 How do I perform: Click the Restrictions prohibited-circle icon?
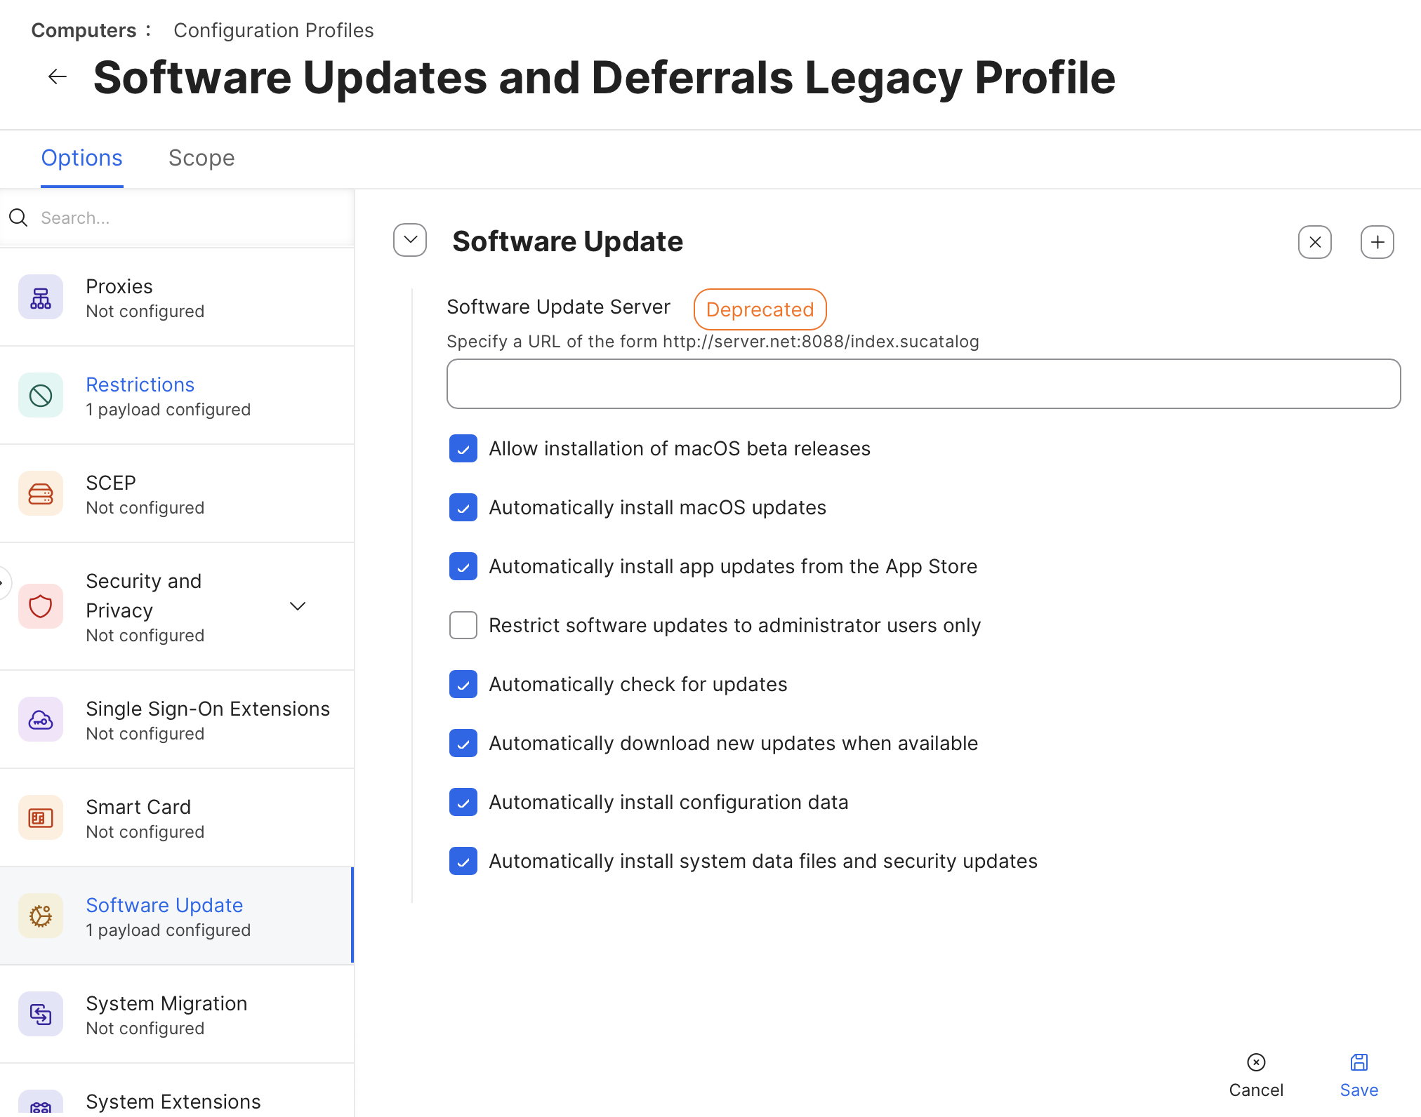pyautogui.click(x=41, y=396)
